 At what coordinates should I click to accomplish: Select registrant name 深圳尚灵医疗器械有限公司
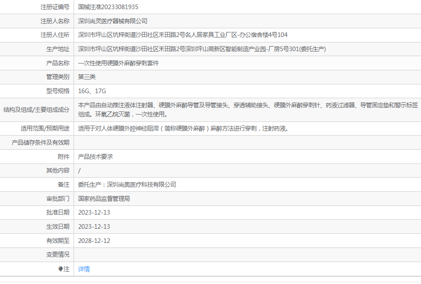113,21
